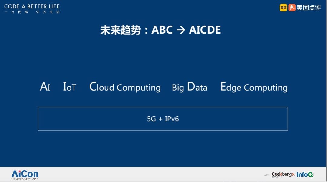Click the Geekbang logo

[283, 174]
